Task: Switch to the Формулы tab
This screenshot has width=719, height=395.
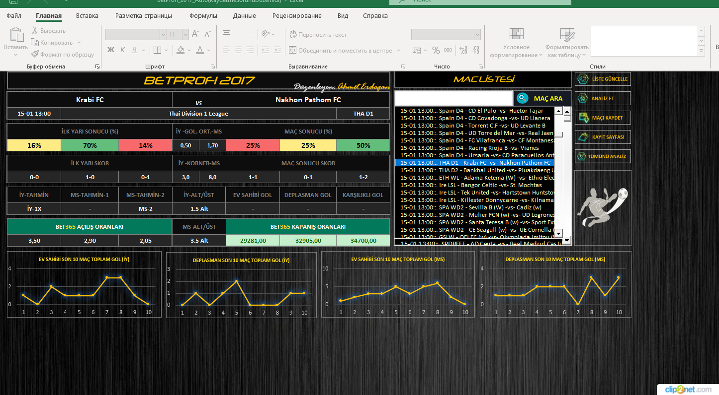Action: click(x=203, y=15)
